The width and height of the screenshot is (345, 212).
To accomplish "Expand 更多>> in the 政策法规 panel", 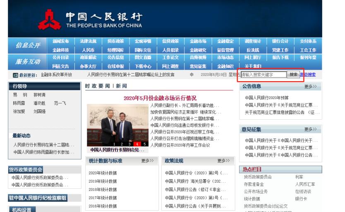I will click(223, 161).
